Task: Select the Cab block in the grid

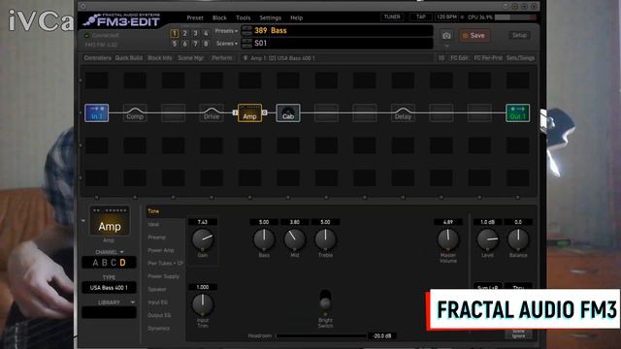Action: click(288, 113)
